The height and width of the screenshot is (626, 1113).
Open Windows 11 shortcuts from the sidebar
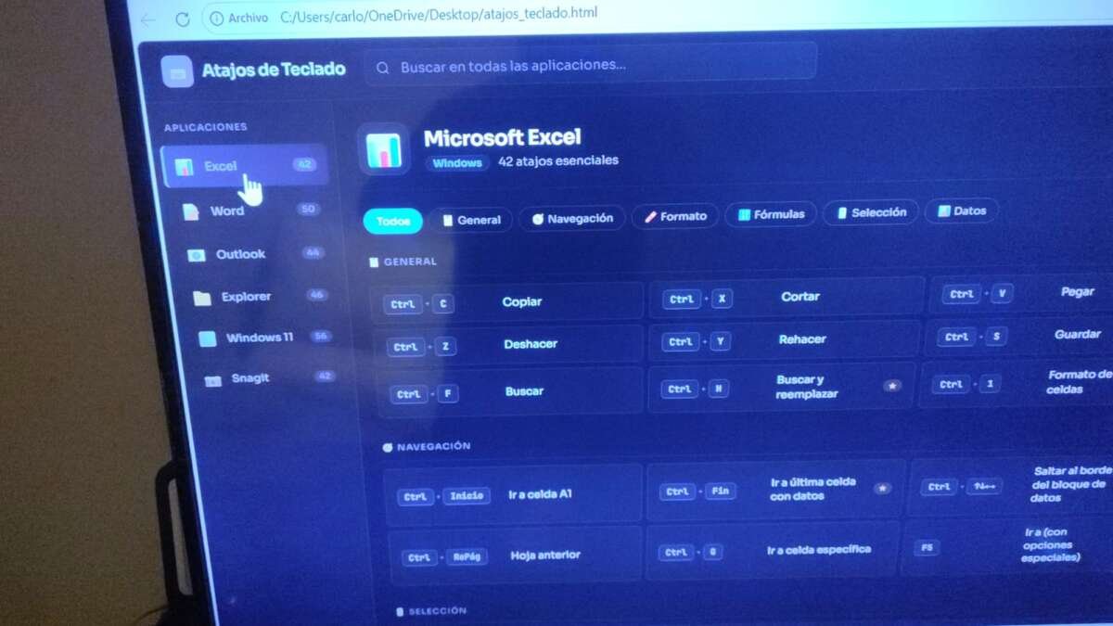(x=259, y=338)
